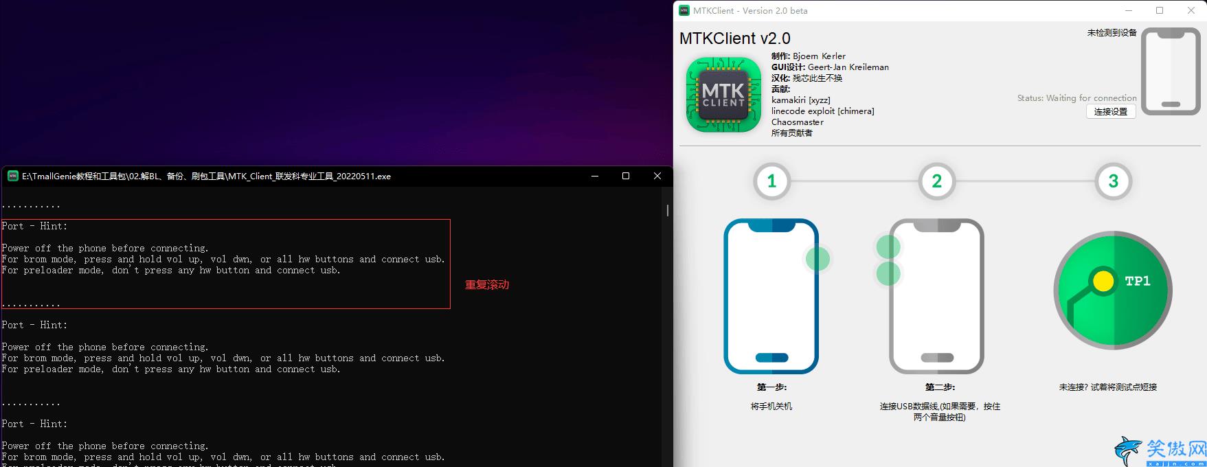Click the green TP1 test point graphic
This screenshot has height=467, width=1207.
[x=1113, y=291]
